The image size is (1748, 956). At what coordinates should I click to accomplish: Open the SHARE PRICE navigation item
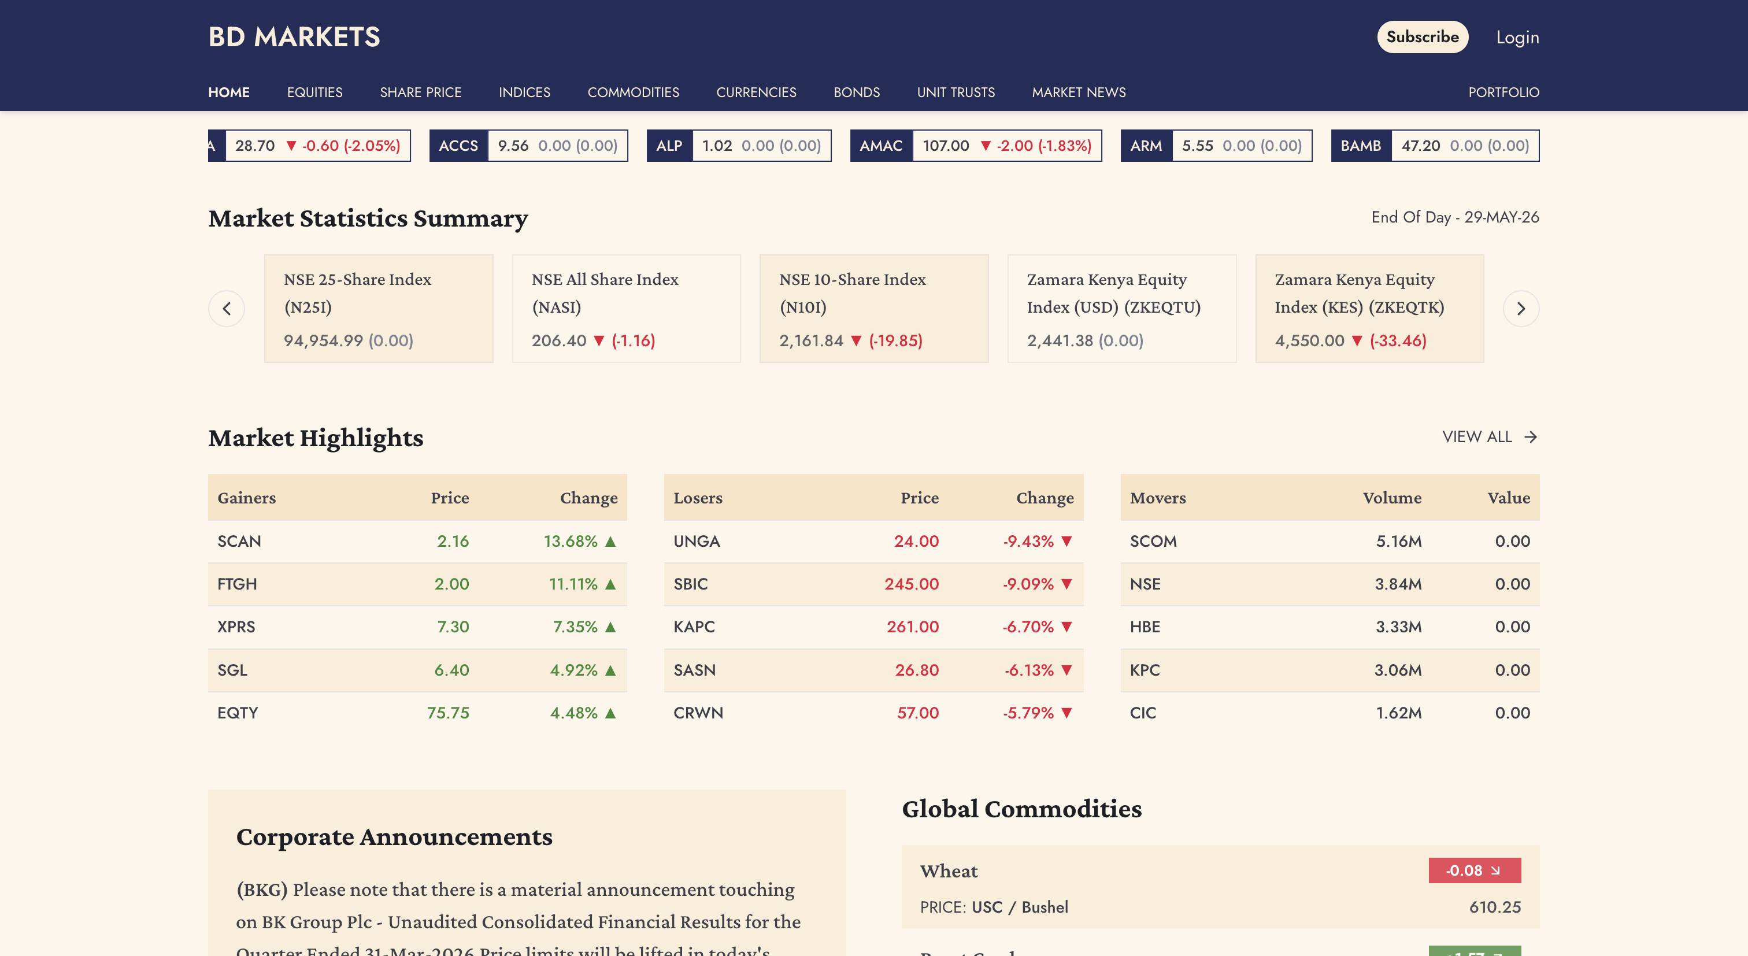pyautogui.click(x=420, y=92)
